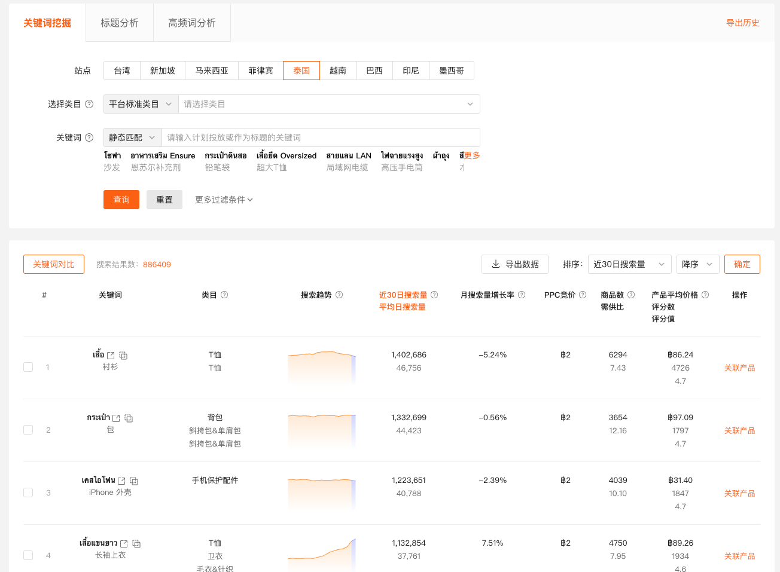Viewport: 780px width, 572px height.
Task: Check the checkbox for row 1 เสื้อ
Action: (x=28, y=367)
